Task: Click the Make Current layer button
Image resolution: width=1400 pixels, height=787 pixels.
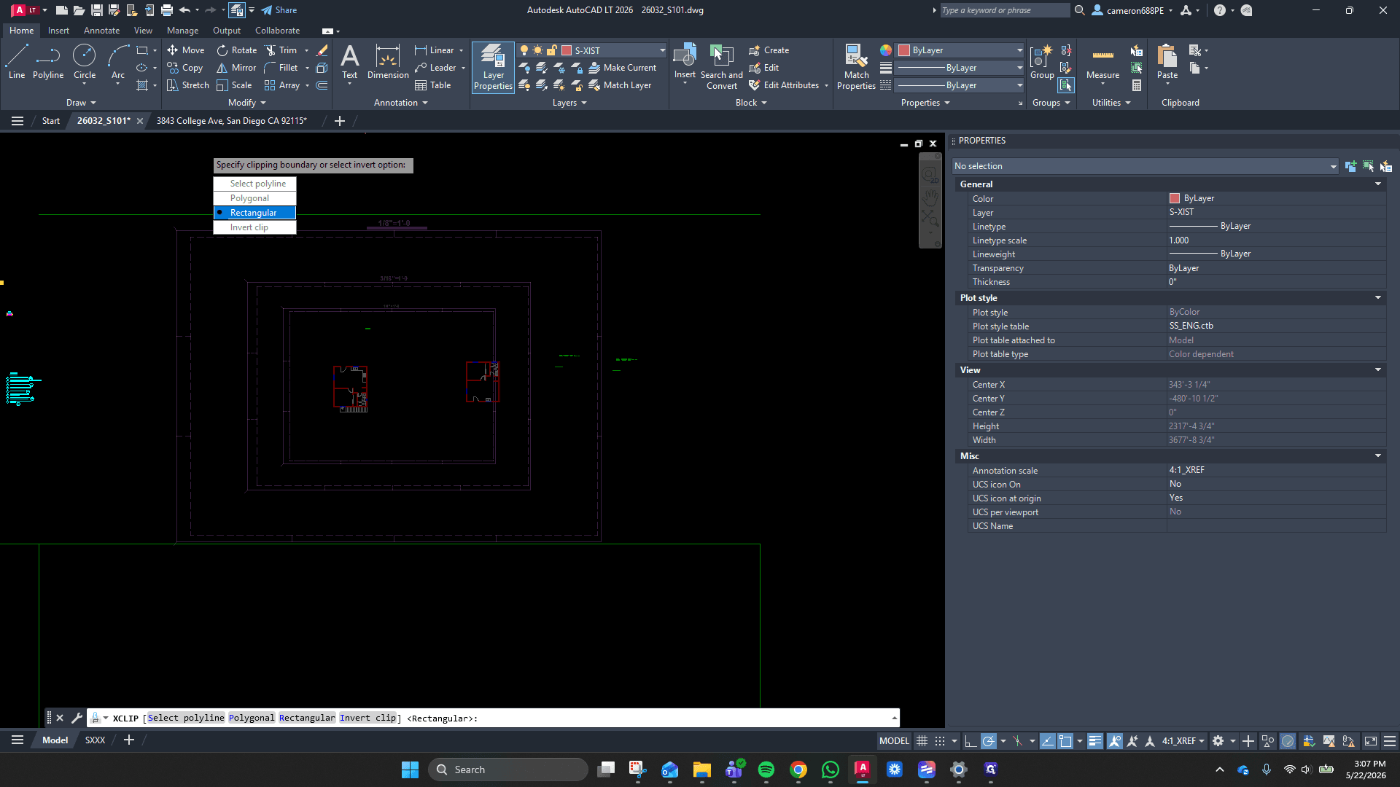Action: tap(623, 68)
